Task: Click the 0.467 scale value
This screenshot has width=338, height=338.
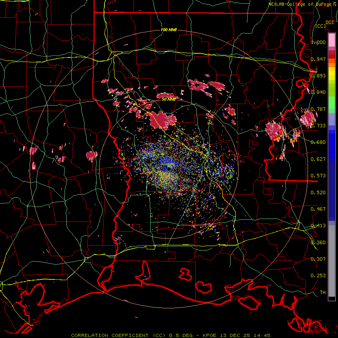Action: click(x=318, y=209)
